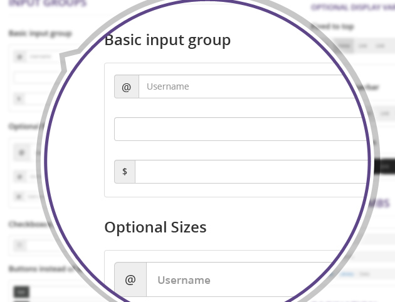395x302 pixels.
Task: Click the blurred medium @ addon at left edge
Action: click(x=19, y=177)
